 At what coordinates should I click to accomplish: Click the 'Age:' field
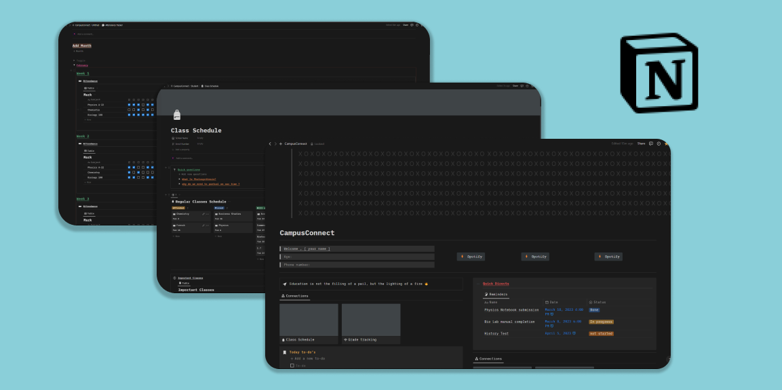coord(357,257)
